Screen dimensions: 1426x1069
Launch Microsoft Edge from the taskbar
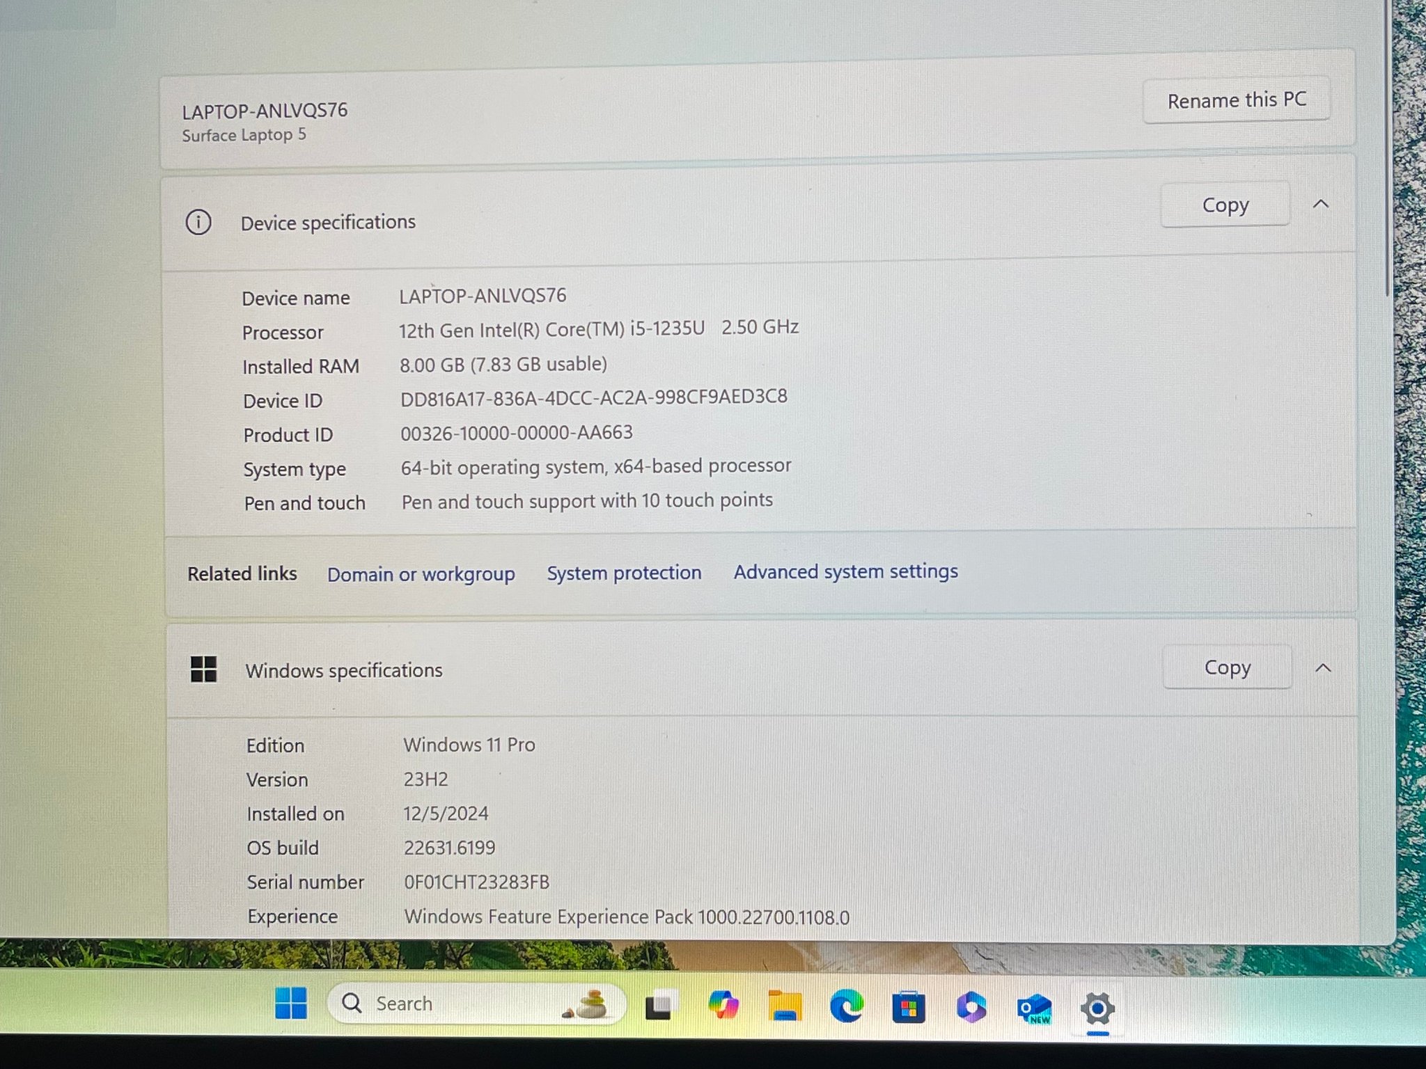pyautogui.click(x=846, y=1006)
